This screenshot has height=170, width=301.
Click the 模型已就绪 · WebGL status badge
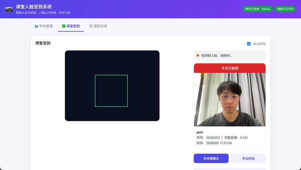coord(258,9)
